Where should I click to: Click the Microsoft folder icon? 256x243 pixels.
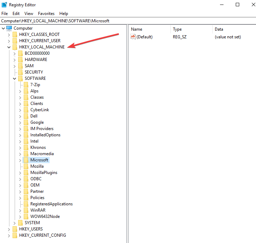coord(26,160)
